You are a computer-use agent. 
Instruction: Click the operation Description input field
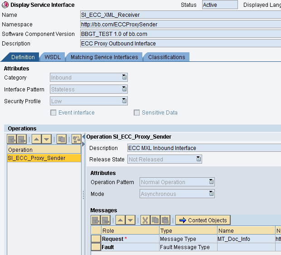(x=204, y=148)
